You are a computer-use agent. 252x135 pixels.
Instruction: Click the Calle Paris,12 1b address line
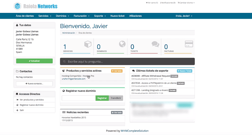tap(25, 39)
